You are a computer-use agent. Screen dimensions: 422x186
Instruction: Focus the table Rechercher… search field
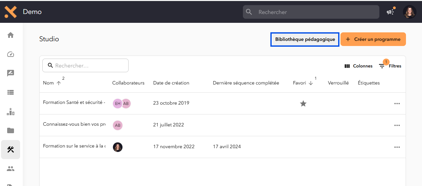[85, 65]
